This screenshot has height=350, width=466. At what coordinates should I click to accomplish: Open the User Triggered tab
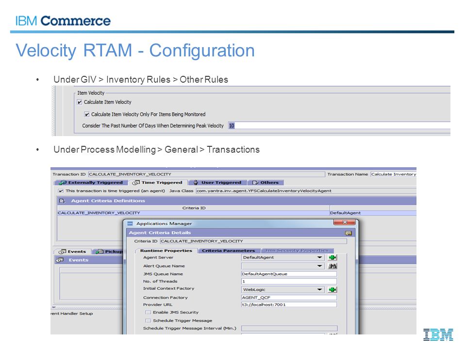click(x=217, y=182)
